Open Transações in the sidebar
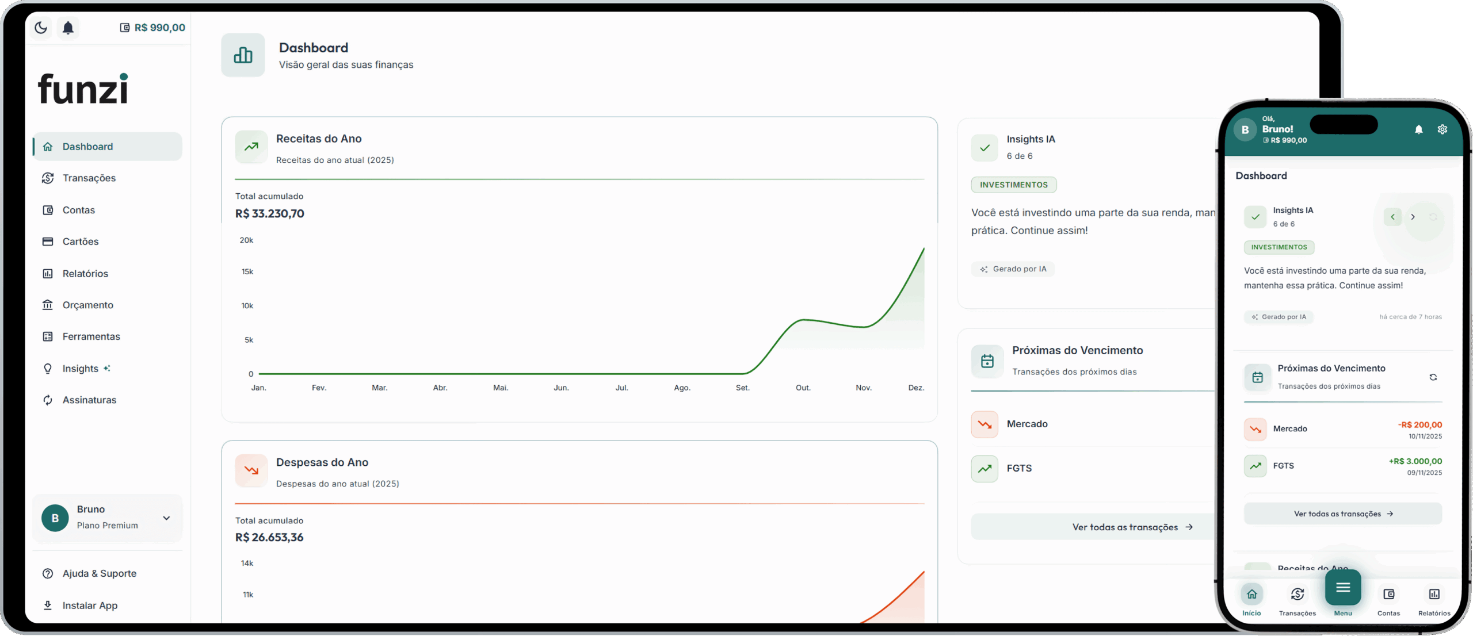Image resolution: width=1473 pixels, height=636 pixels. click(x=89, y=178)
